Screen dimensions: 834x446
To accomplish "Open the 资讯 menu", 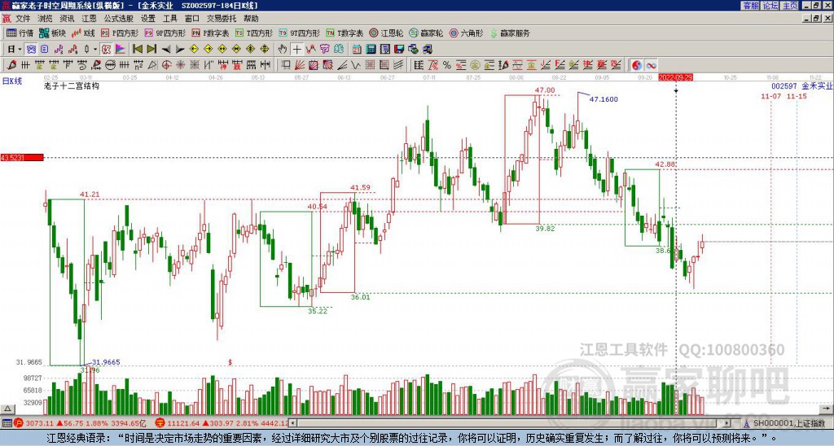I will (x=67, y=19).
